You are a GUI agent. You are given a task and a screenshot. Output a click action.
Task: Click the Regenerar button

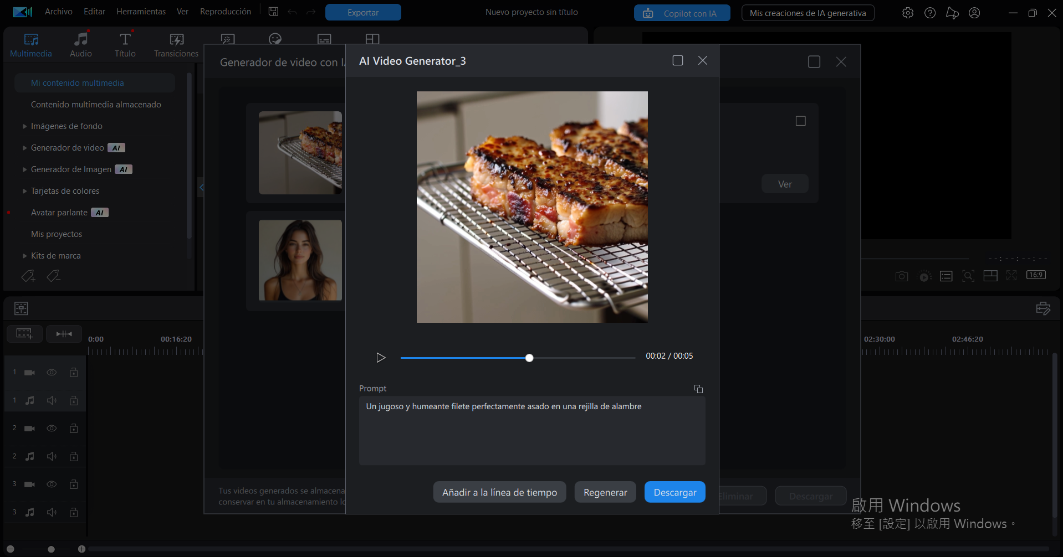point(605,492)
